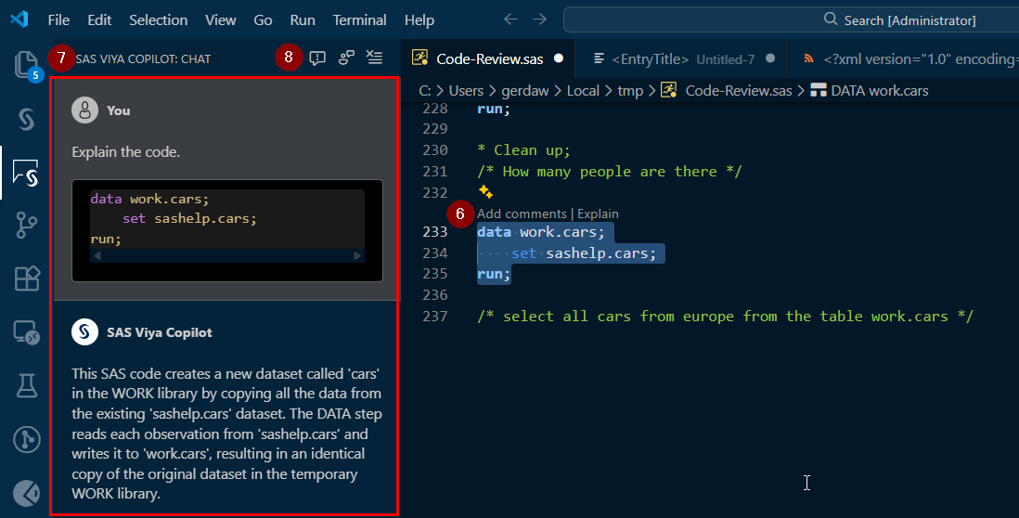This screenshot has width=1019, height=518.
Task: Click the SAS VIYA COPILOT: CHAT panel title
Action: coord(143,59)
